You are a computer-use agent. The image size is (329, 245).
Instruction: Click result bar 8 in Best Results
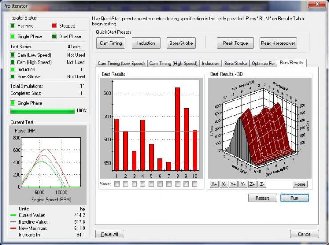click(177, 129)
